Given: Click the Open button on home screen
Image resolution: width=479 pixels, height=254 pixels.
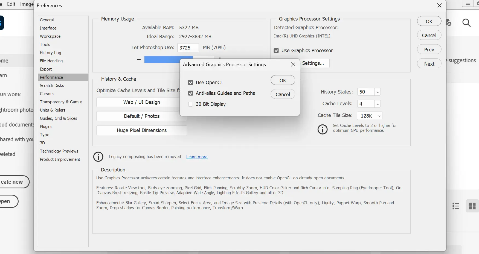Looking at the screenshot, I should [9, 201].
